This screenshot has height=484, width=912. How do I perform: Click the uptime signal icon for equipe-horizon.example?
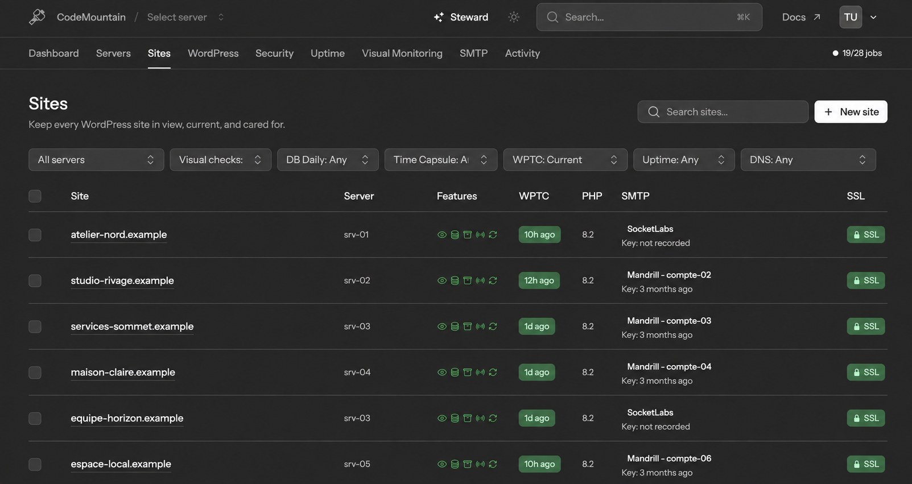pyautogui.click(x=480, y=418)
